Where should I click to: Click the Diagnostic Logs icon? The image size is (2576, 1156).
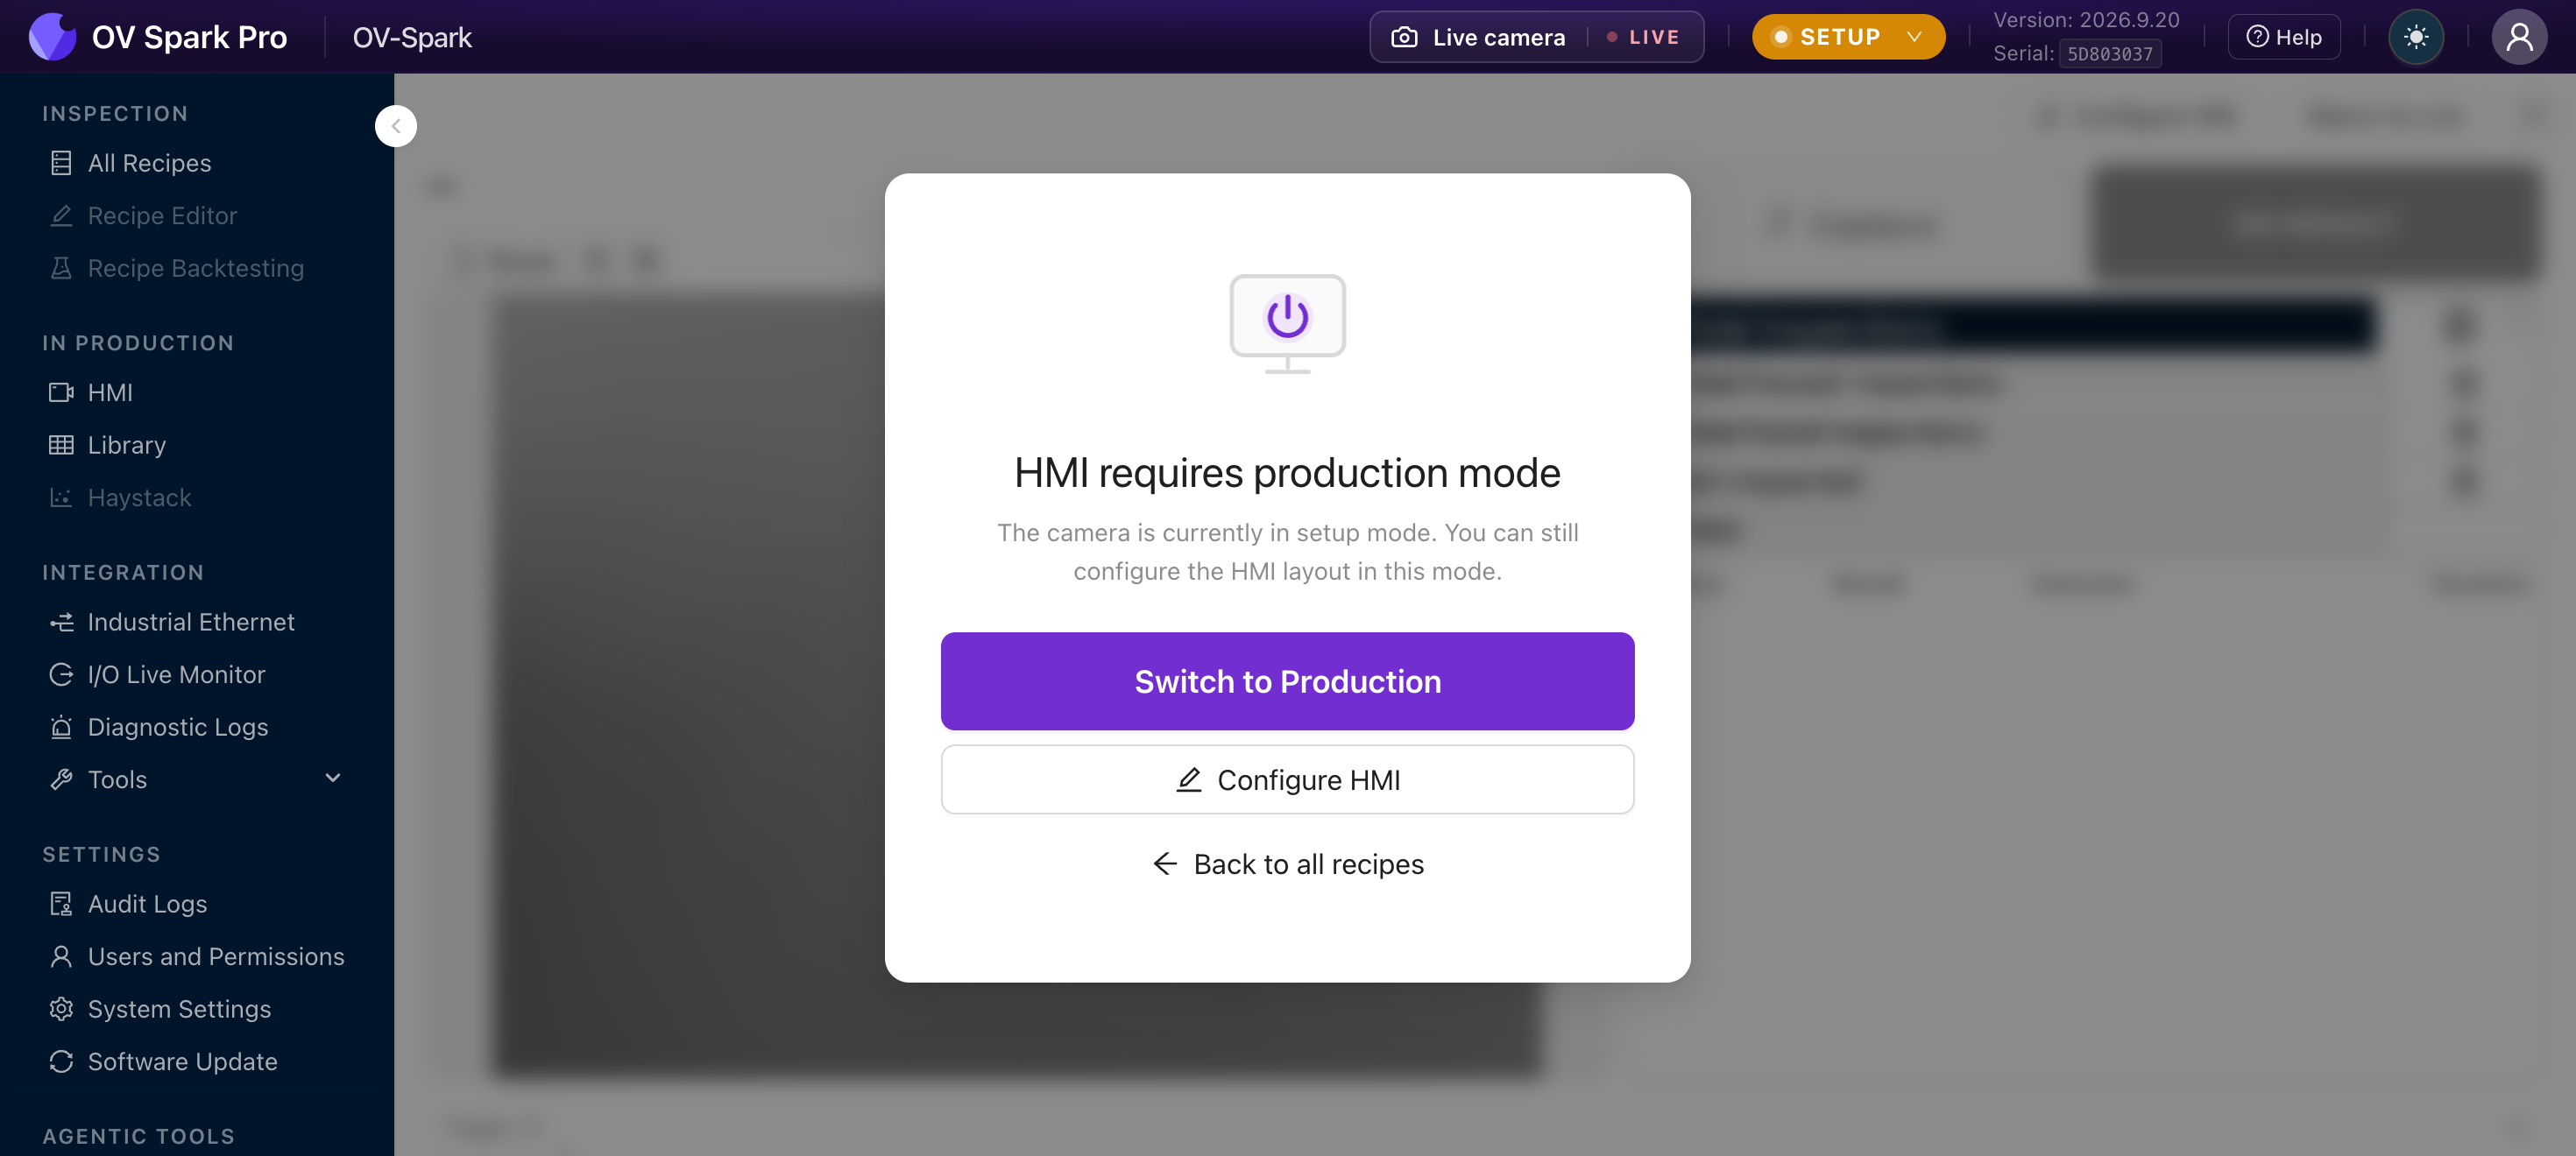(61, 728)
